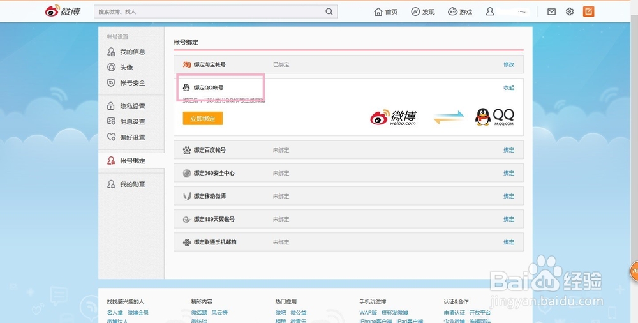The width and height of the screenshot is (638, 323).
Task: Click 偏好设置 heart icon in sidebar
Action: pos(111,137)
